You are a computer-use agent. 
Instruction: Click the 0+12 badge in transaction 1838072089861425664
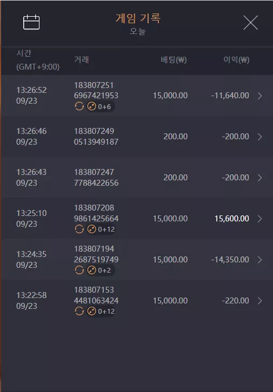[101, 229]
